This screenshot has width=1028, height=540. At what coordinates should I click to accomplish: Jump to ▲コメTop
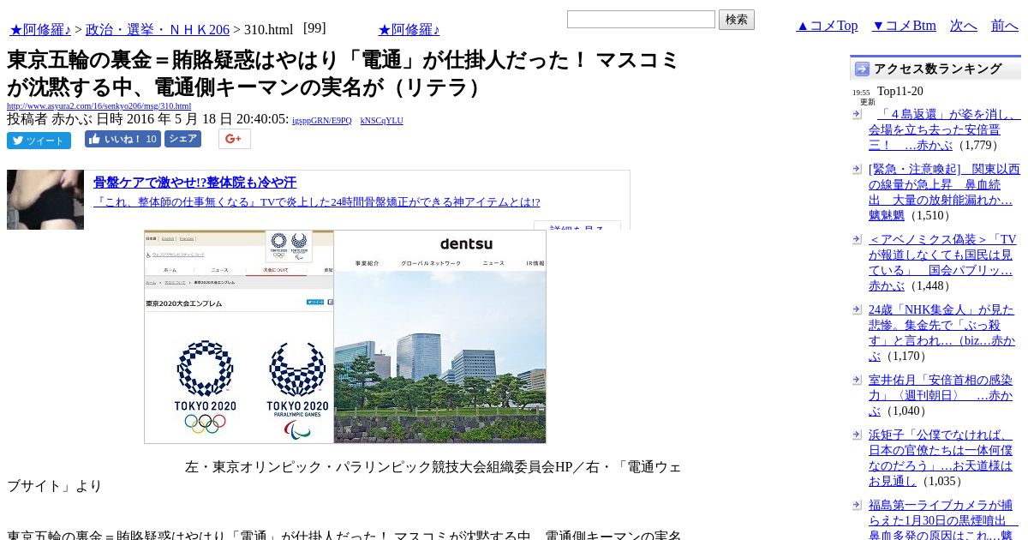point(827,26)
